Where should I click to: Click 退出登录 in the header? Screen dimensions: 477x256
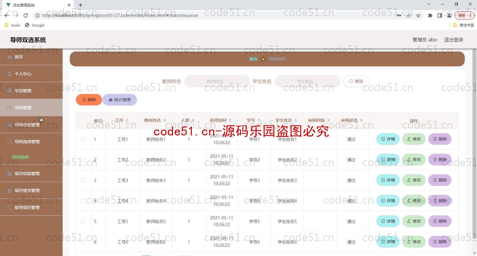[x=454, y=40]
